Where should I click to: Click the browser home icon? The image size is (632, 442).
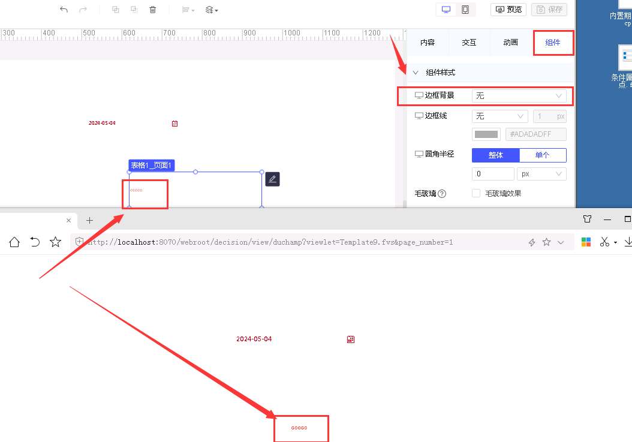(x=14, y=242)
